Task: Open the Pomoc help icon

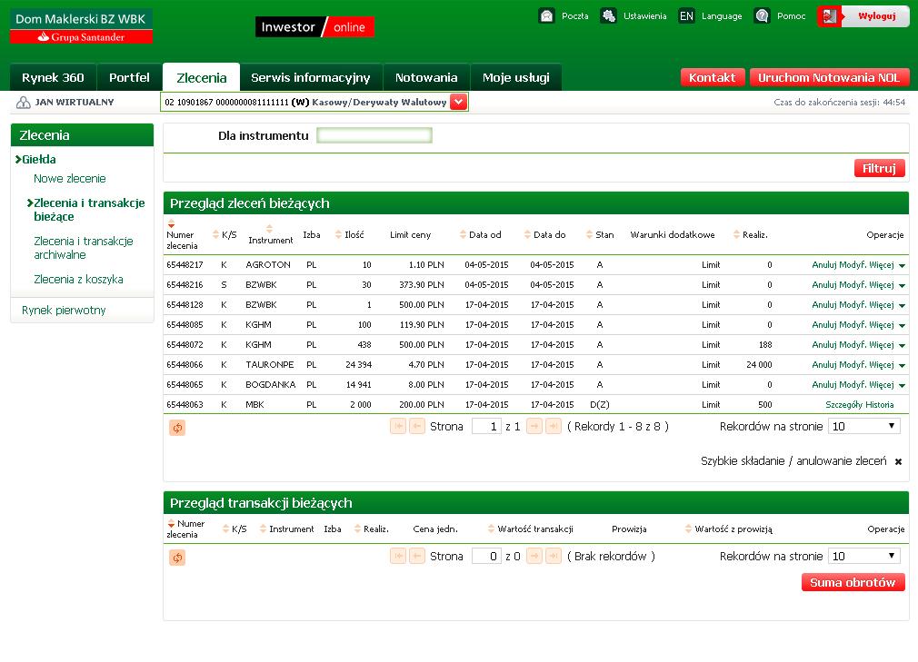Action: (762, 15)
